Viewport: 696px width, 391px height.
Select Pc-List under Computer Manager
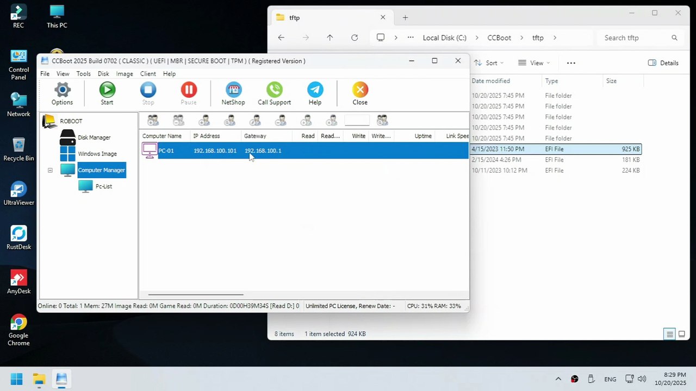pos(104,186)
